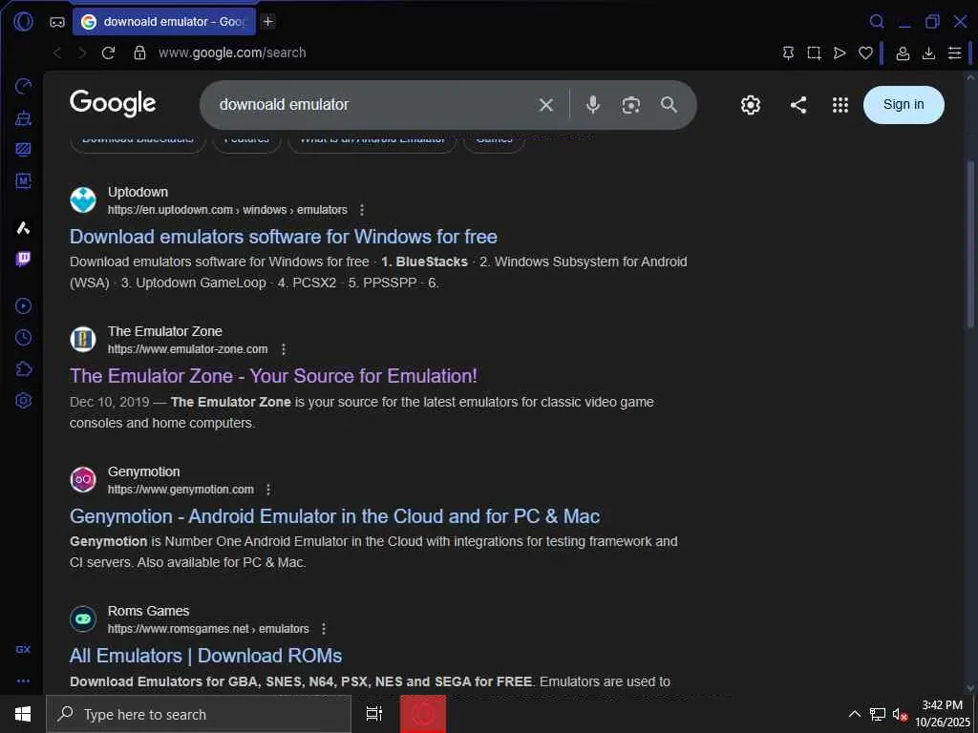Open All Emulators Download ROMs link

coord(206,656)
